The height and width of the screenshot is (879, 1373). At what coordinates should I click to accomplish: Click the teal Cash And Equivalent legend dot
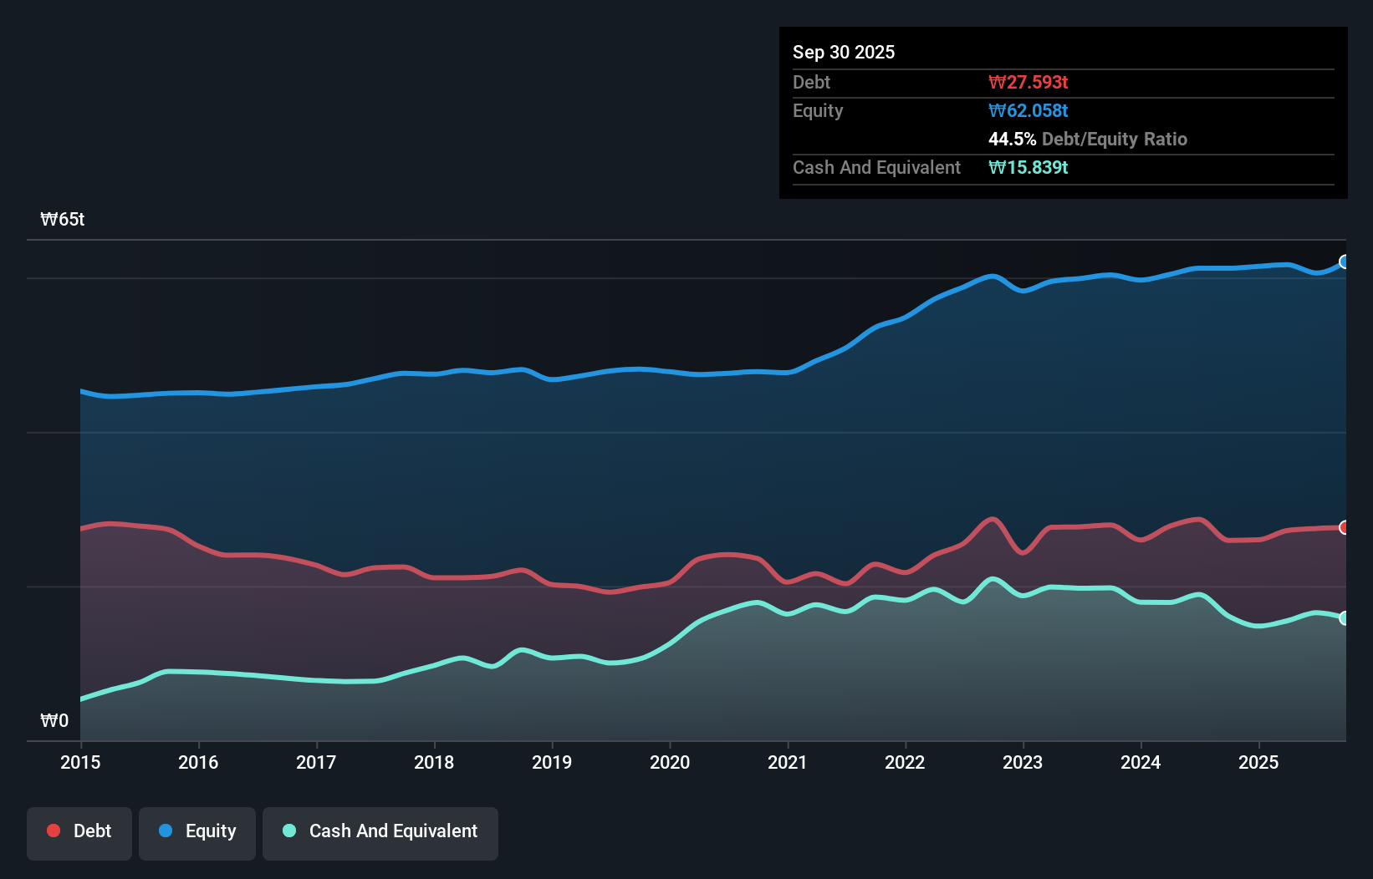(288, 831)
